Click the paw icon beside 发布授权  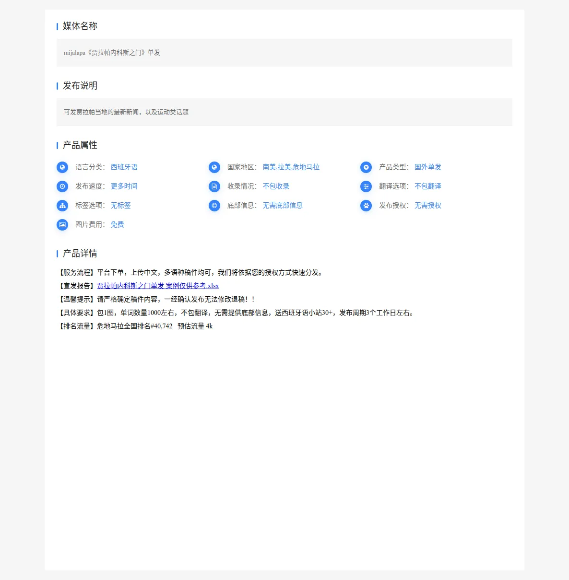366,206
